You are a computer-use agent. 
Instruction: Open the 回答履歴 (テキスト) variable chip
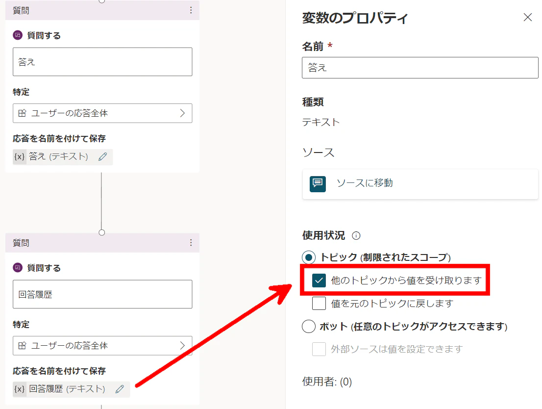[71, 389]
